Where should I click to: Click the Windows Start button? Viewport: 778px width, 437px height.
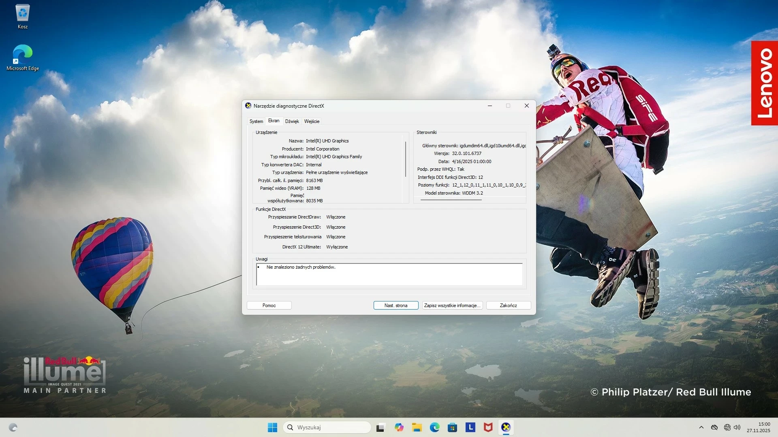tap(272, 427)
